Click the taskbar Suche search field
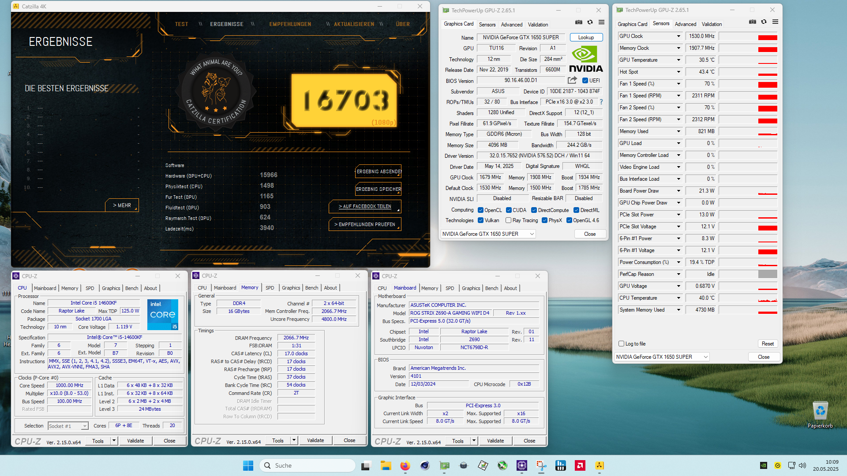 tap(307, 465)
